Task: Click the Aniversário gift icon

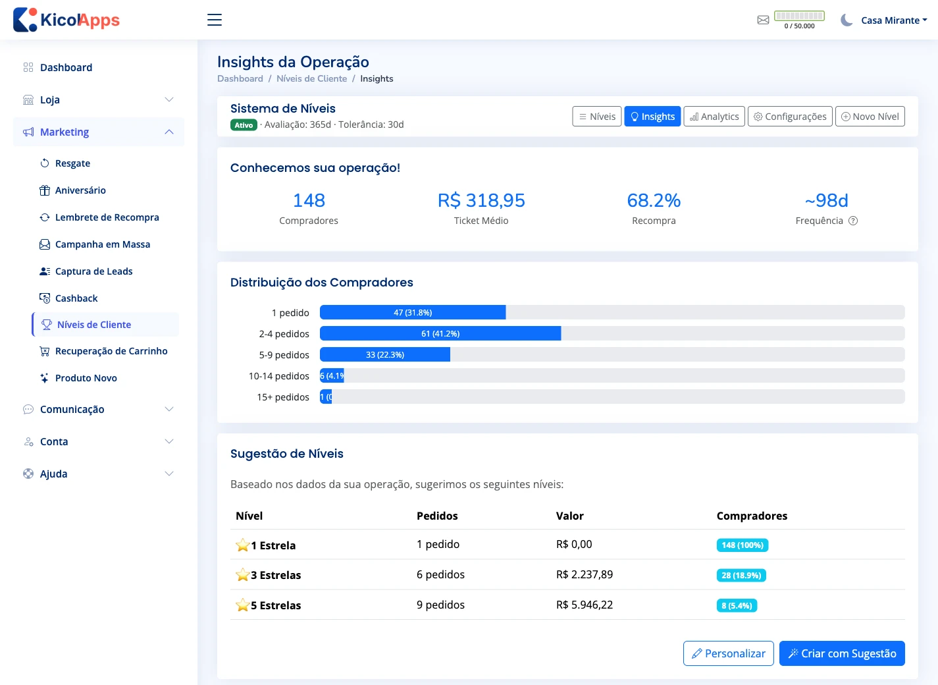Action: pos(45,190)
